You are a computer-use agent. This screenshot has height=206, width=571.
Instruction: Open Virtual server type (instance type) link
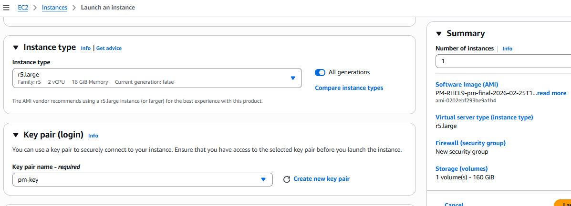484,118
